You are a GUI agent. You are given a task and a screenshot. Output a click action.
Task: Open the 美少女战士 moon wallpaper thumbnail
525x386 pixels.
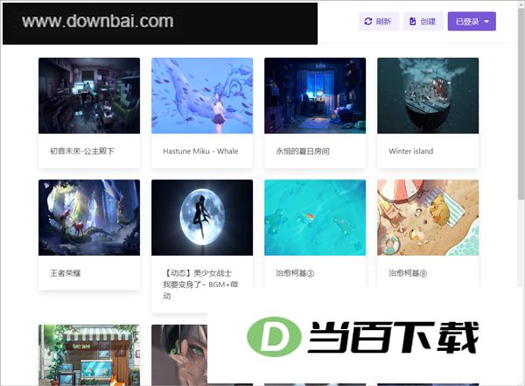(202, 217)
